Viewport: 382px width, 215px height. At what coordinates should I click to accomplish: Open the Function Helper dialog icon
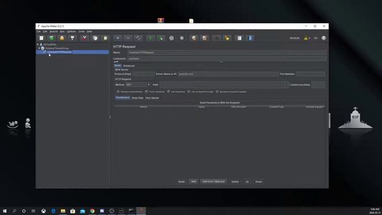click(x=239, y=38)
